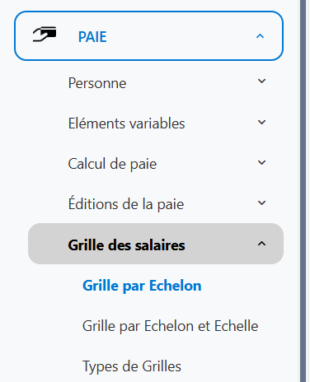Expand the Eléments variables submenu
Image resolution: width=310 pixels, height=382 pixels.
126,123
